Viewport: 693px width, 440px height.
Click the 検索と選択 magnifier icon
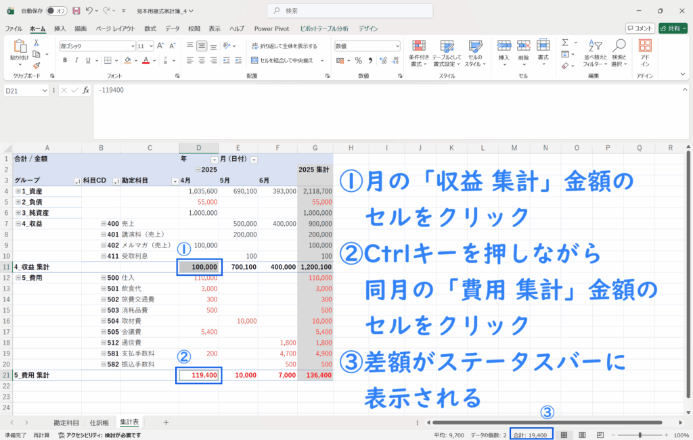point(619,51)
